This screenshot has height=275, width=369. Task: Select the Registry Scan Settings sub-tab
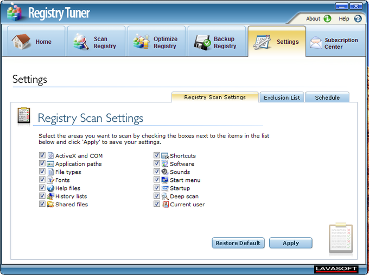[x=215, y=97]
